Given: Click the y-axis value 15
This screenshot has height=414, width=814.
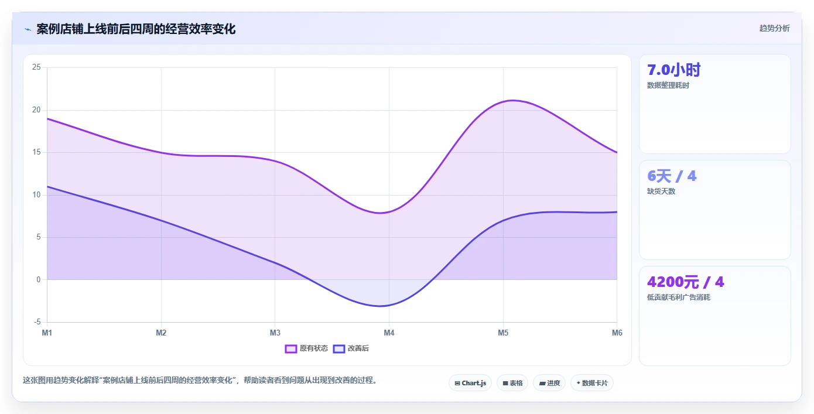Looking at the screenshot, I should [36, 152].
